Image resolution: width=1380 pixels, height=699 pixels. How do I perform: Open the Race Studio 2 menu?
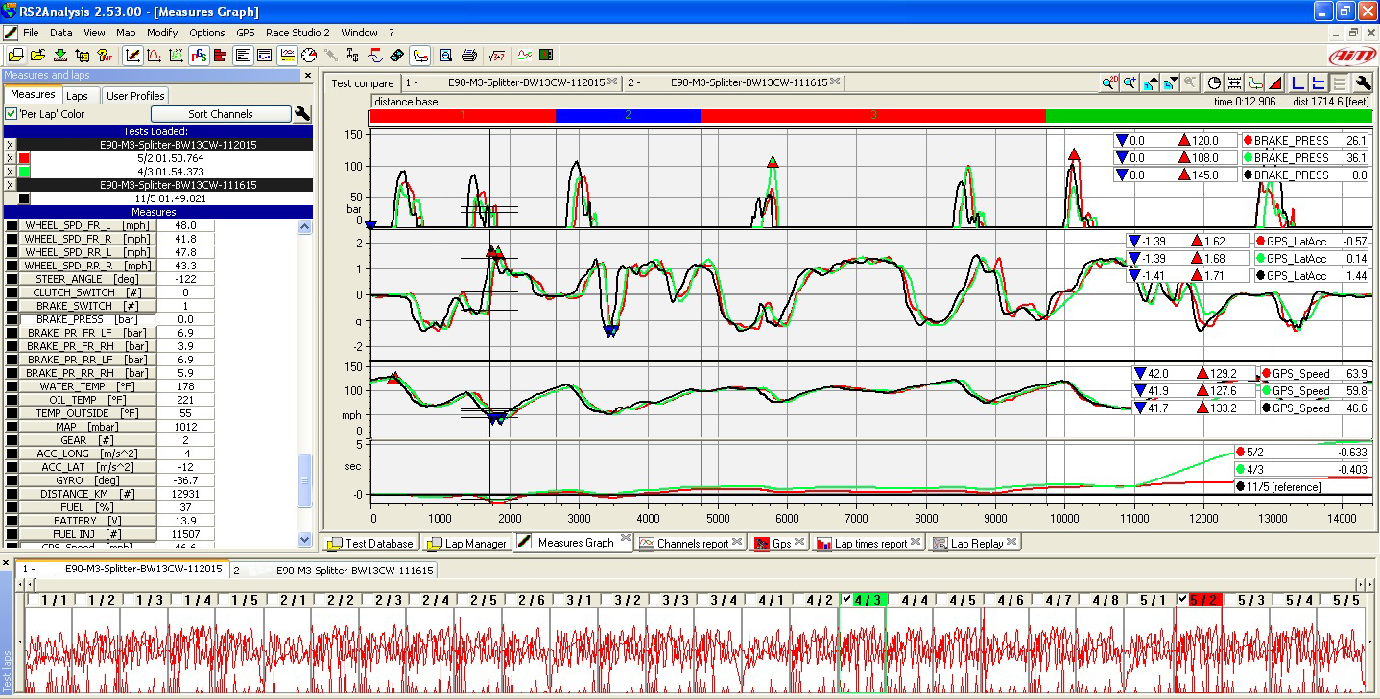(297, 33)
